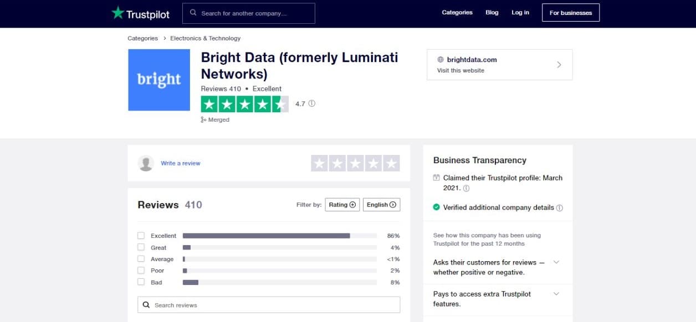Open the Rating filter dropdown
This screenshot has height=322, width=696.
click(342, 205)
